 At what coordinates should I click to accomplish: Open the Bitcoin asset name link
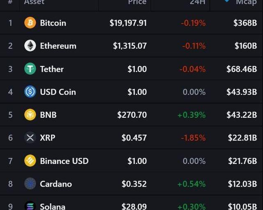tap(53, 23)
